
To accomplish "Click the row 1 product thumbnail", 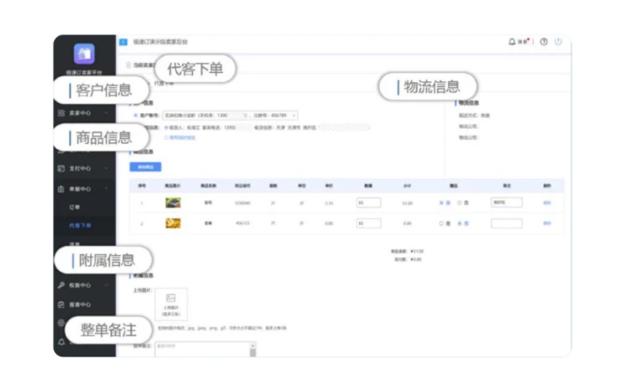I will point(173,203).
